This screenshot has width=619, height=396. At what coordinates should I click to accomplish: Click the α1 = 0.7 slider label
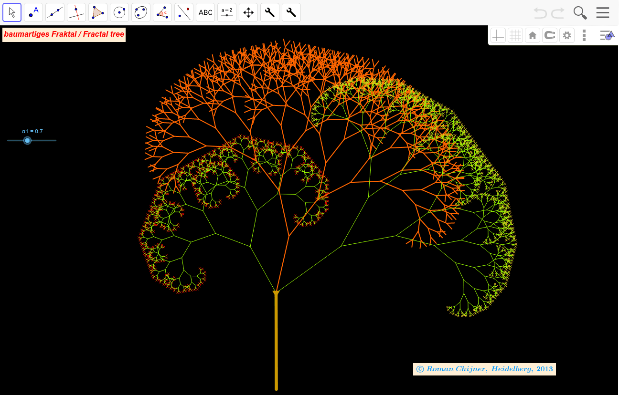click(x=32, y=131)
